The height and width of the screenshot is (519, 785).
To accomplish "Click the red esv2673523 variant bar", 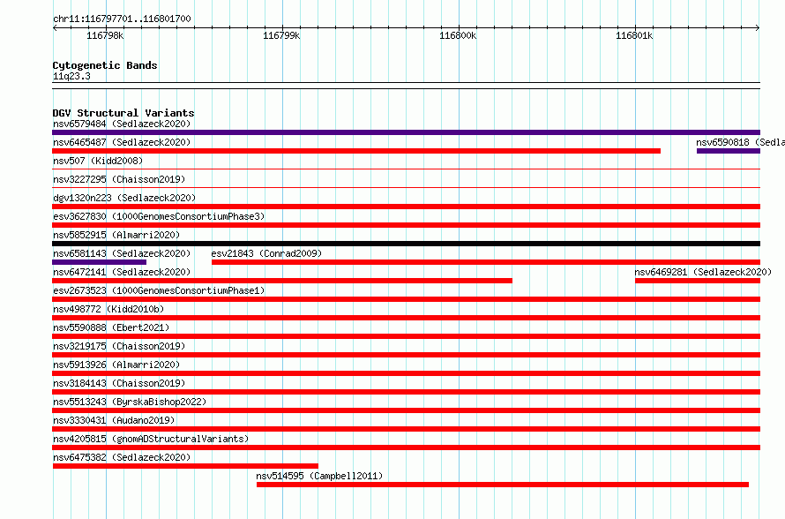I will coord(406,299).
